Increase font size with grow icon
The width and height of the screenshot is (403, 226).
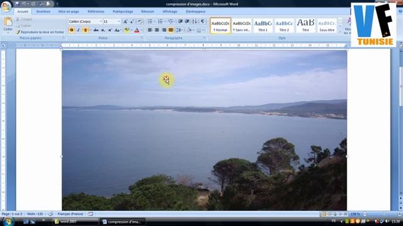pos(125,22)
